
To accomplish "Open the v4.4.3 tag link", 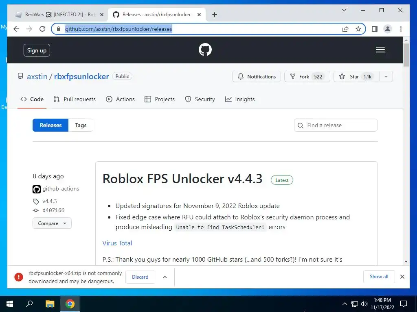I will click(49, 201).
